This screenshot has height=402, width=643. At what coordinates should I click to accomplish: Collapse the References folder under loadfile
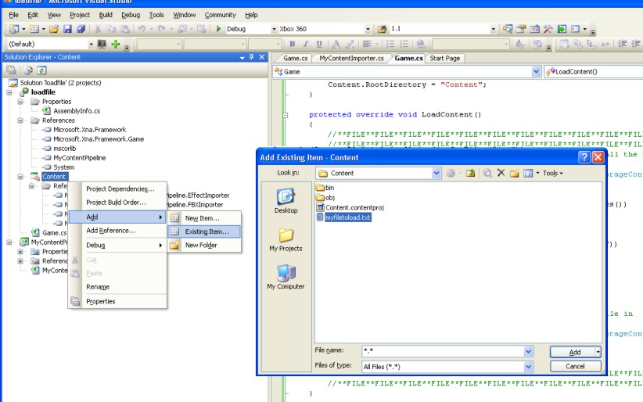point(20,120)
